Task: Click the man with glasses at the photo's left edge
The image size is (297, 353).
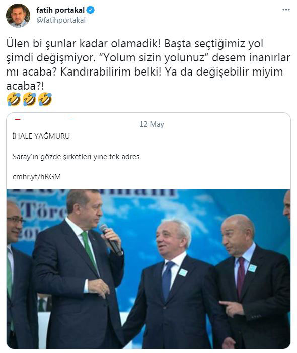Action: [17, 270]
